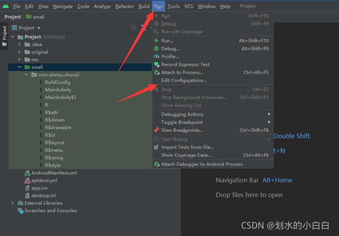Click the Attach to Process icon

pos(157,73)
